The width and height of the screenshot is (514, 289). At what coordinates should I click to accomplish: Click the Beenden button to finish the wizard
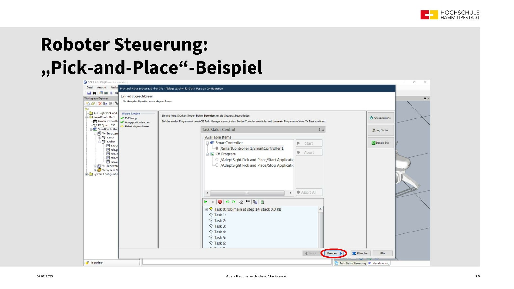pyautogui.click(x=334, y=253)
